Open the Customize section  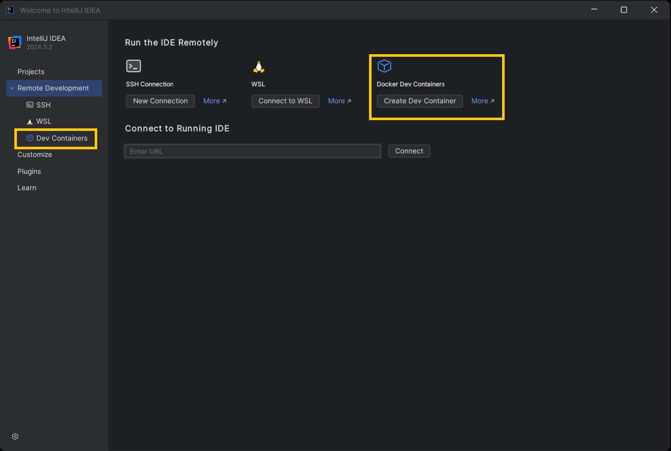(x=35, y=154)
